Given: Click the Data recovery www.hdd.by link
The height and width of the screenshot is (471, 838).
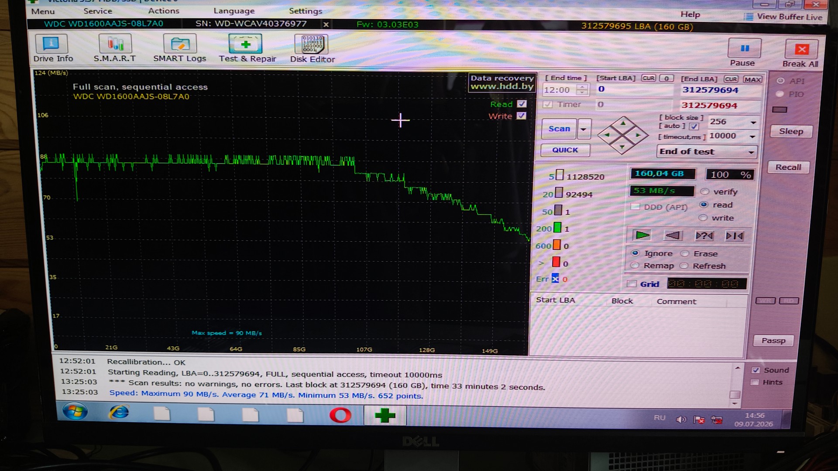Looking at the screenshot, I should pos(502,82).
